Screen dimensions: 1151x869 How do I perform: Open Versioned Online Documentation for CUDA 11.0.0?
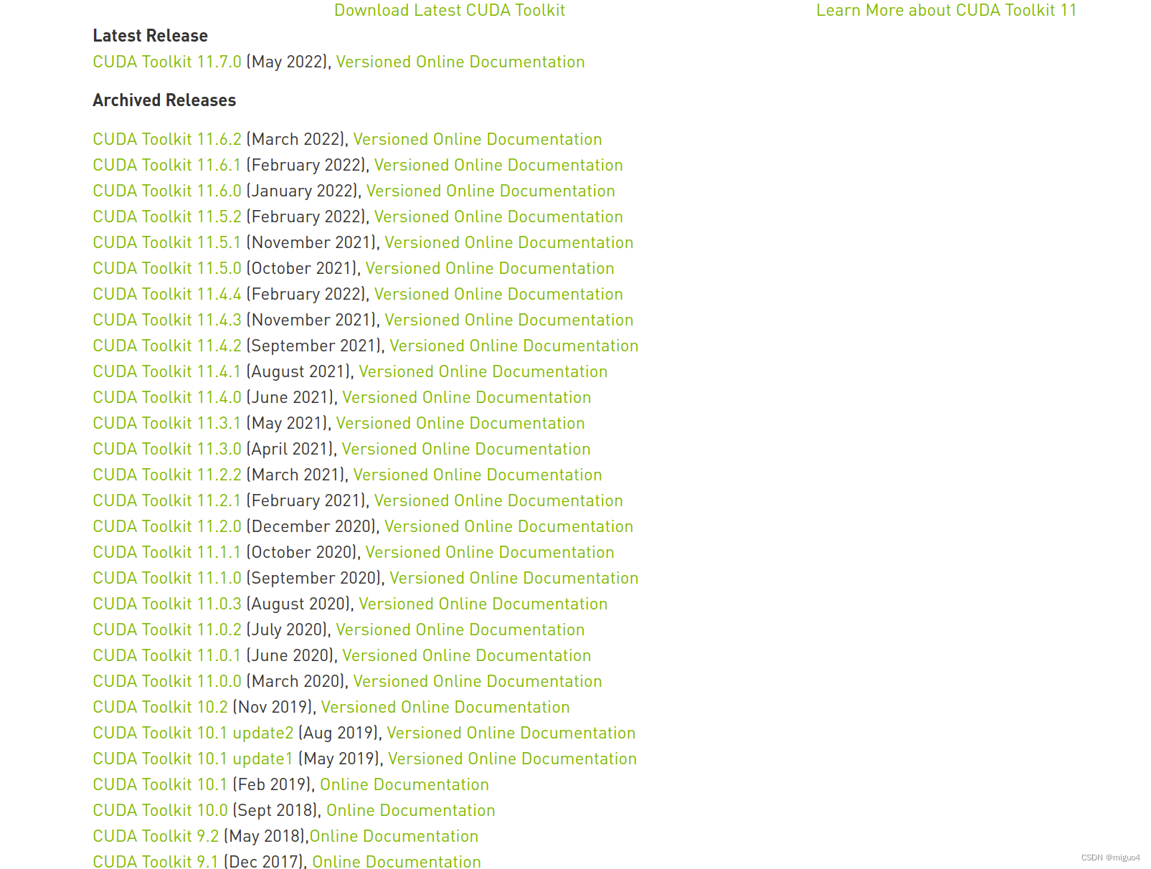[478, 681]
